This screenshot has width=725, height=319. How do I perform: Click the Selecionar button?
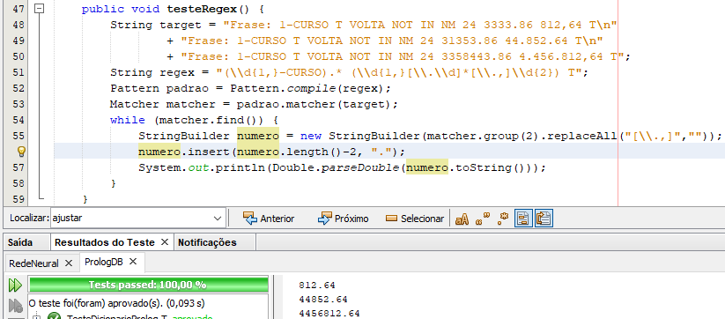tap(415, 219)
